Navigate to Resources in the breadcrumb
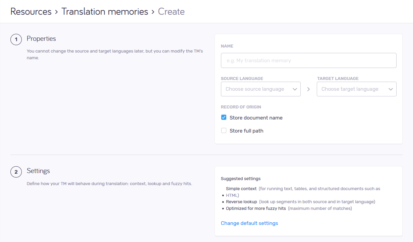413x242 pixels. tap(31, 11)
